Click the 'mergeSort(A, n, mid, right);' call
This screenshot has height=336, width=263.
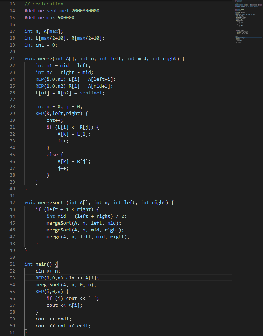coord(85,230)
